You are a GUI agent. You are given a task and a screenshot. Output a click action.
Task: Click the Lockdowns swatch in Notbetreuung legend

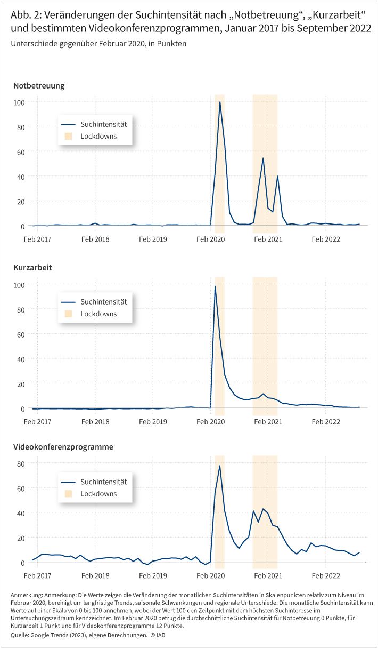pos(68,137)
